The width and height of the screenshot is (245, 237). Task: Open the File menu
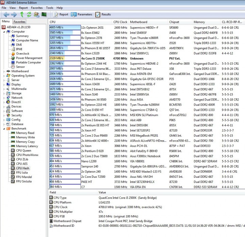point(4,8)
